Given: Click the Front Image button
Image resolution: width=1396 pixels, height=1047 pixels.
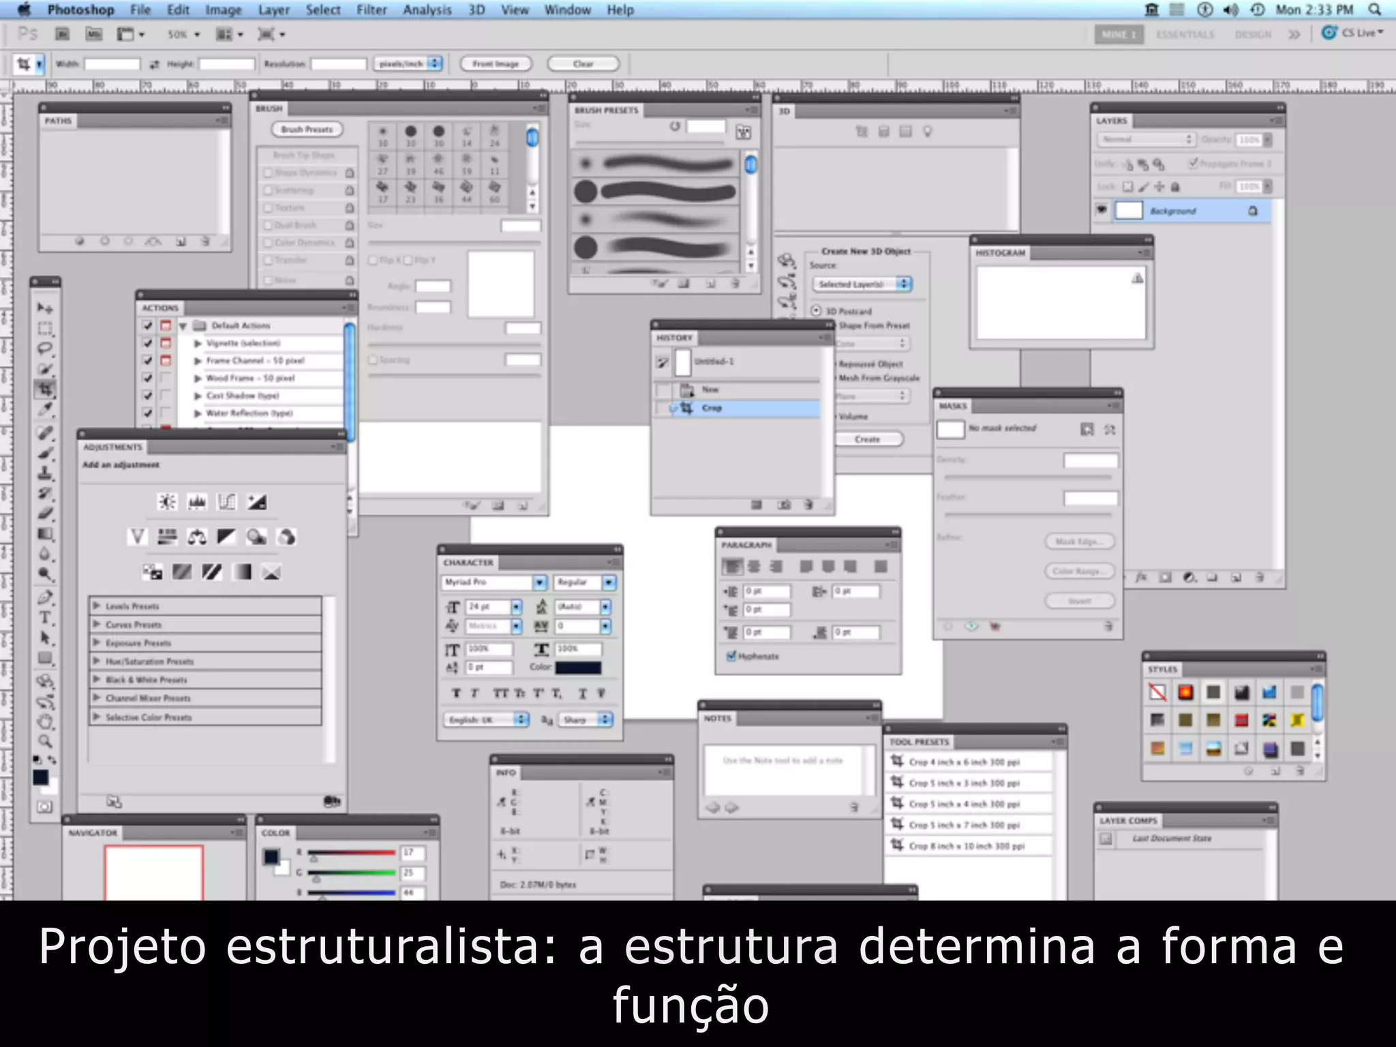Looking at the screenshot, I should point(496,63).
